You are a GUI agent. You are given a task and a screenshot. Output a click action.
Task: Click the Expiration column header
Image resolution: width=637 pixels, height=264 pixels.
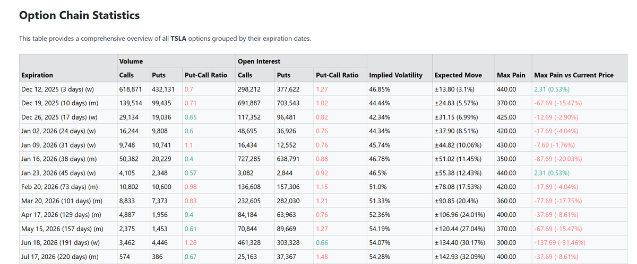tap(37, 75)
